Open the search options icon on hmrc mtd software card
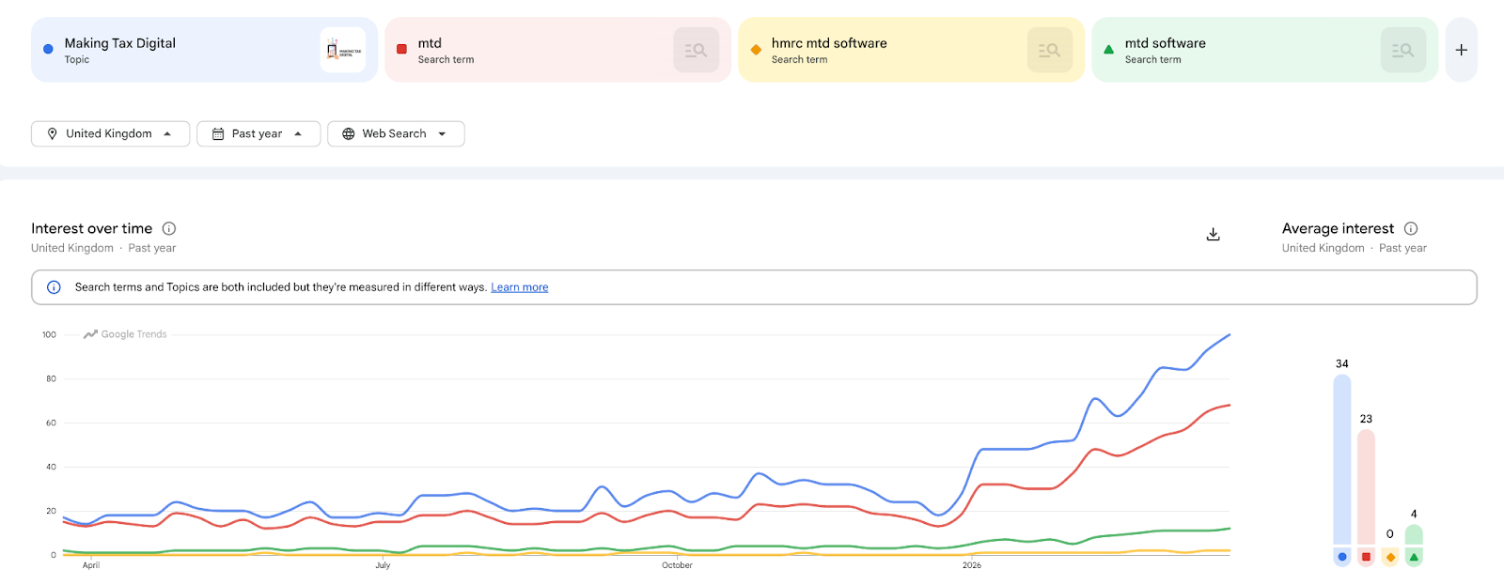1504x585 pixels. (1050, 50)
